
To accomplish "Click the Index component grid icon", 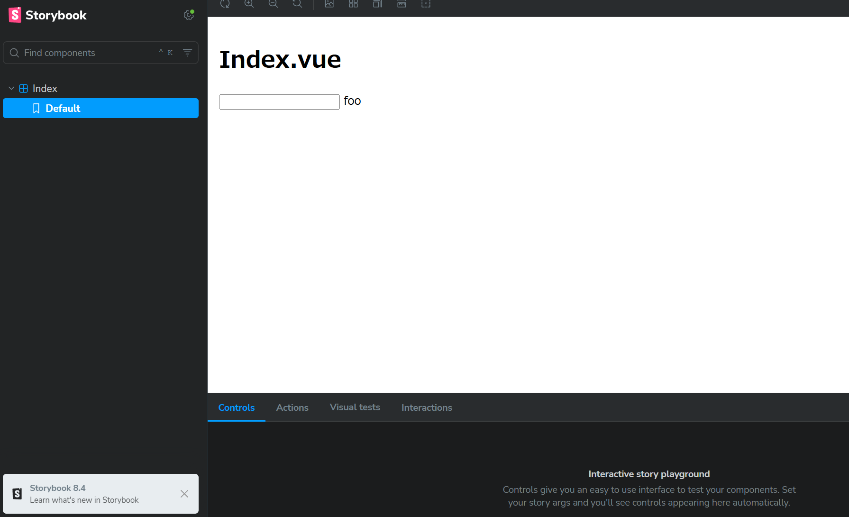I will pos(23,89).
